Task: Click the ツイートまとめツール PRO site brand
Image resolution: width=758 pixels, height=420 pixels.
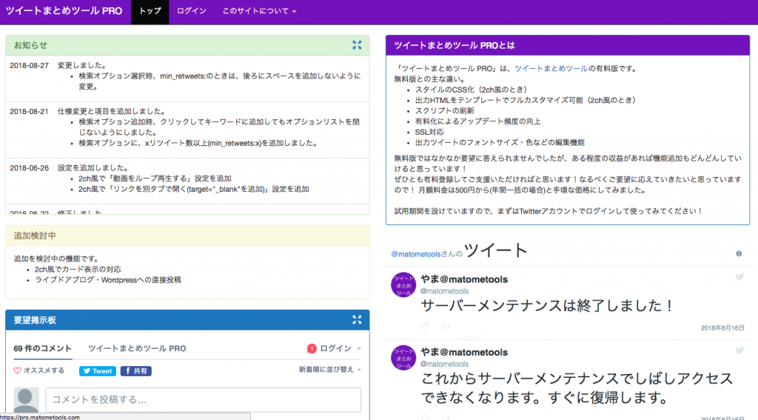Action: (64, 11)
